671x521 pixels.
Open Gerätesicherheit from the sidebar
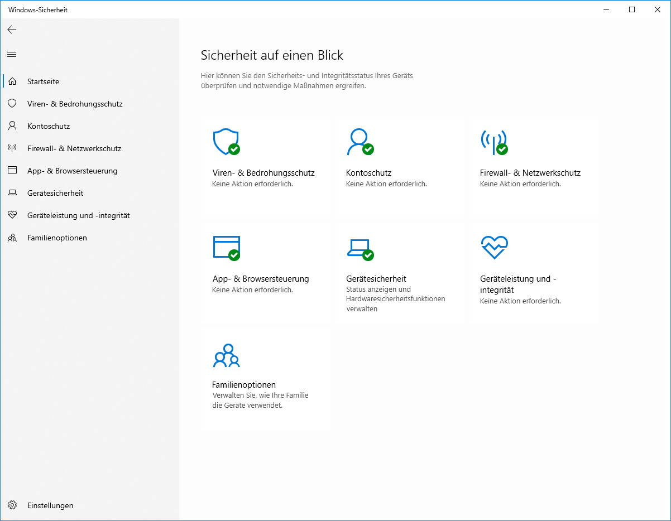coord(90,193)
